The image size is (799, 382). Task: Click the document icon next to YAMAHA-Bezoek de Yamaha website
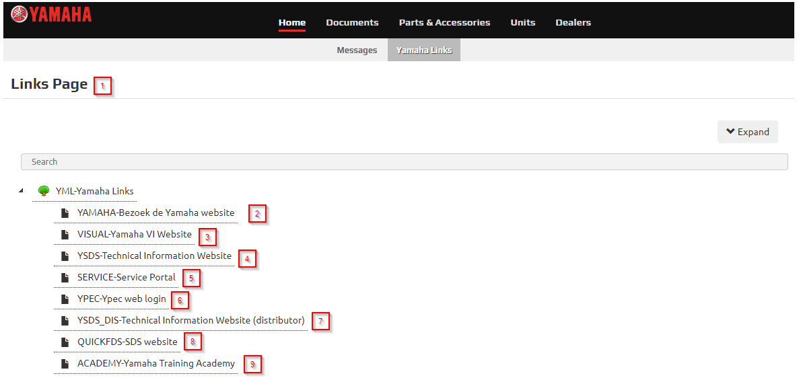(x=65, y=213)
